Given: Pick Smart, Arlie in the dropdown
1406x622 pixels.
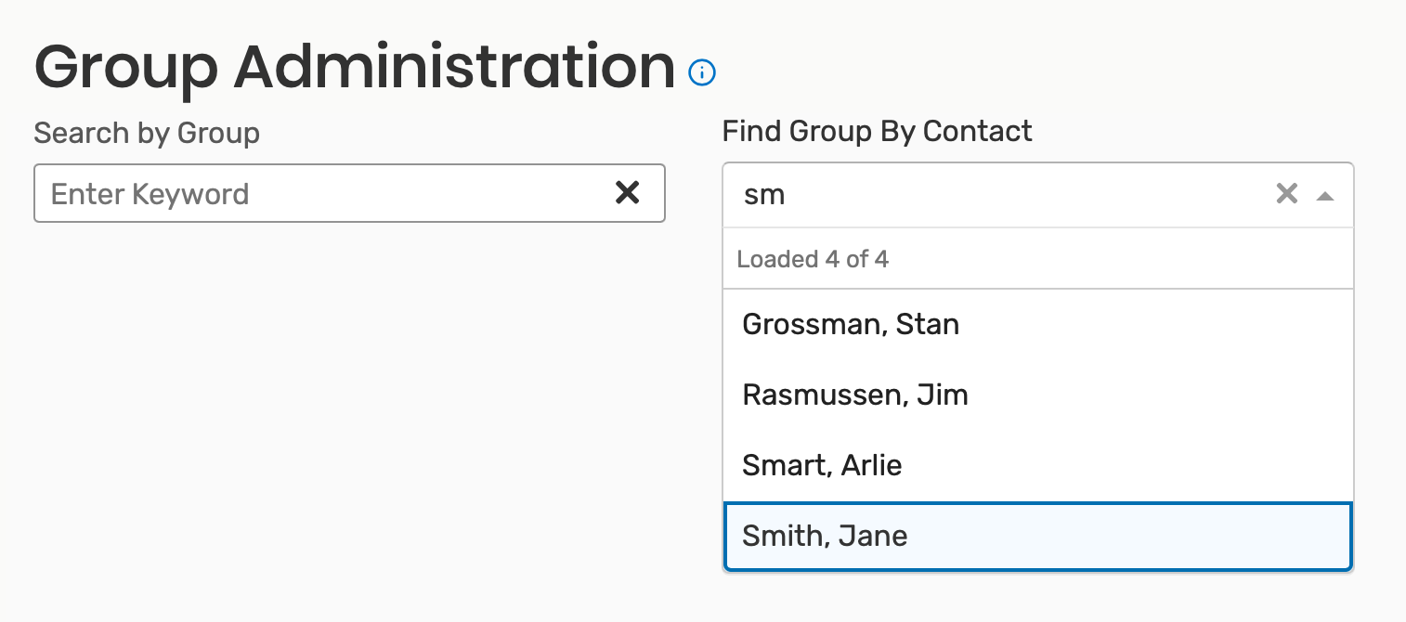Looking at the screenshot, I should (822, 465).
